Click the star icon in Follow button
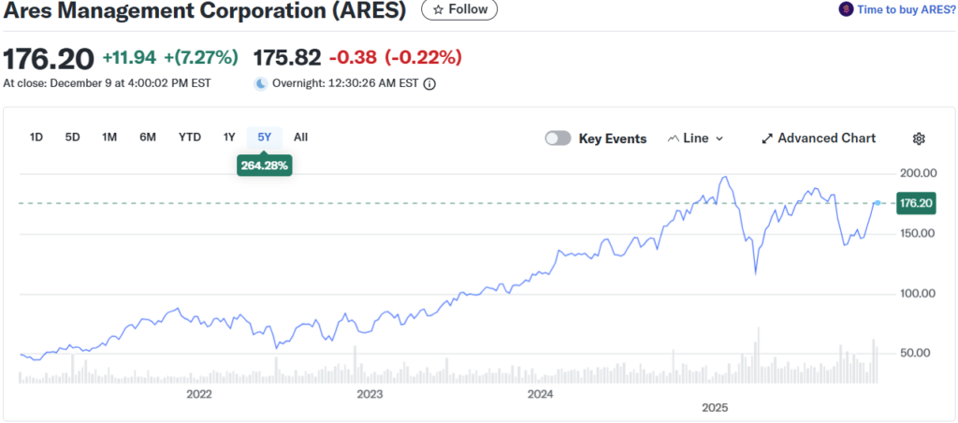This screenshot has width=958, height=423. pos(437,9)
